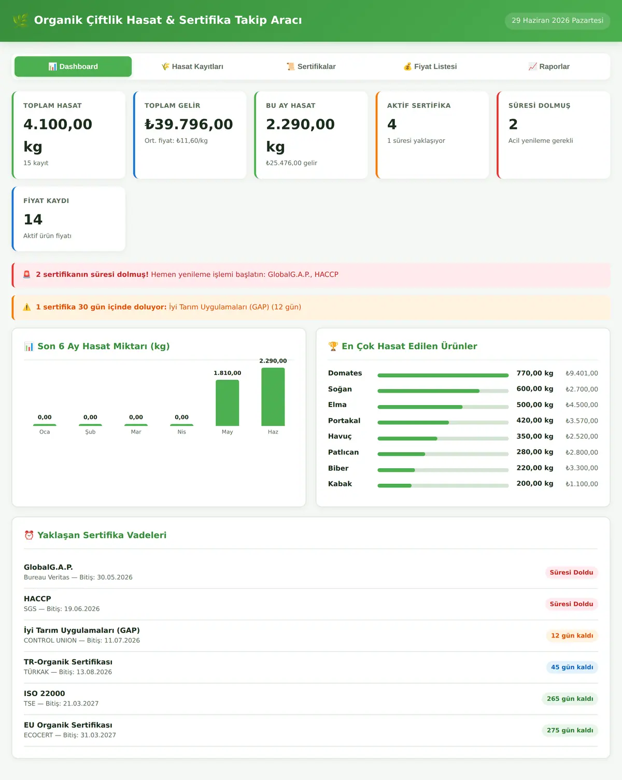Click the date badge 29 Haziran 2026
This screenshot has width=622, height=780.
coord(557,21)
